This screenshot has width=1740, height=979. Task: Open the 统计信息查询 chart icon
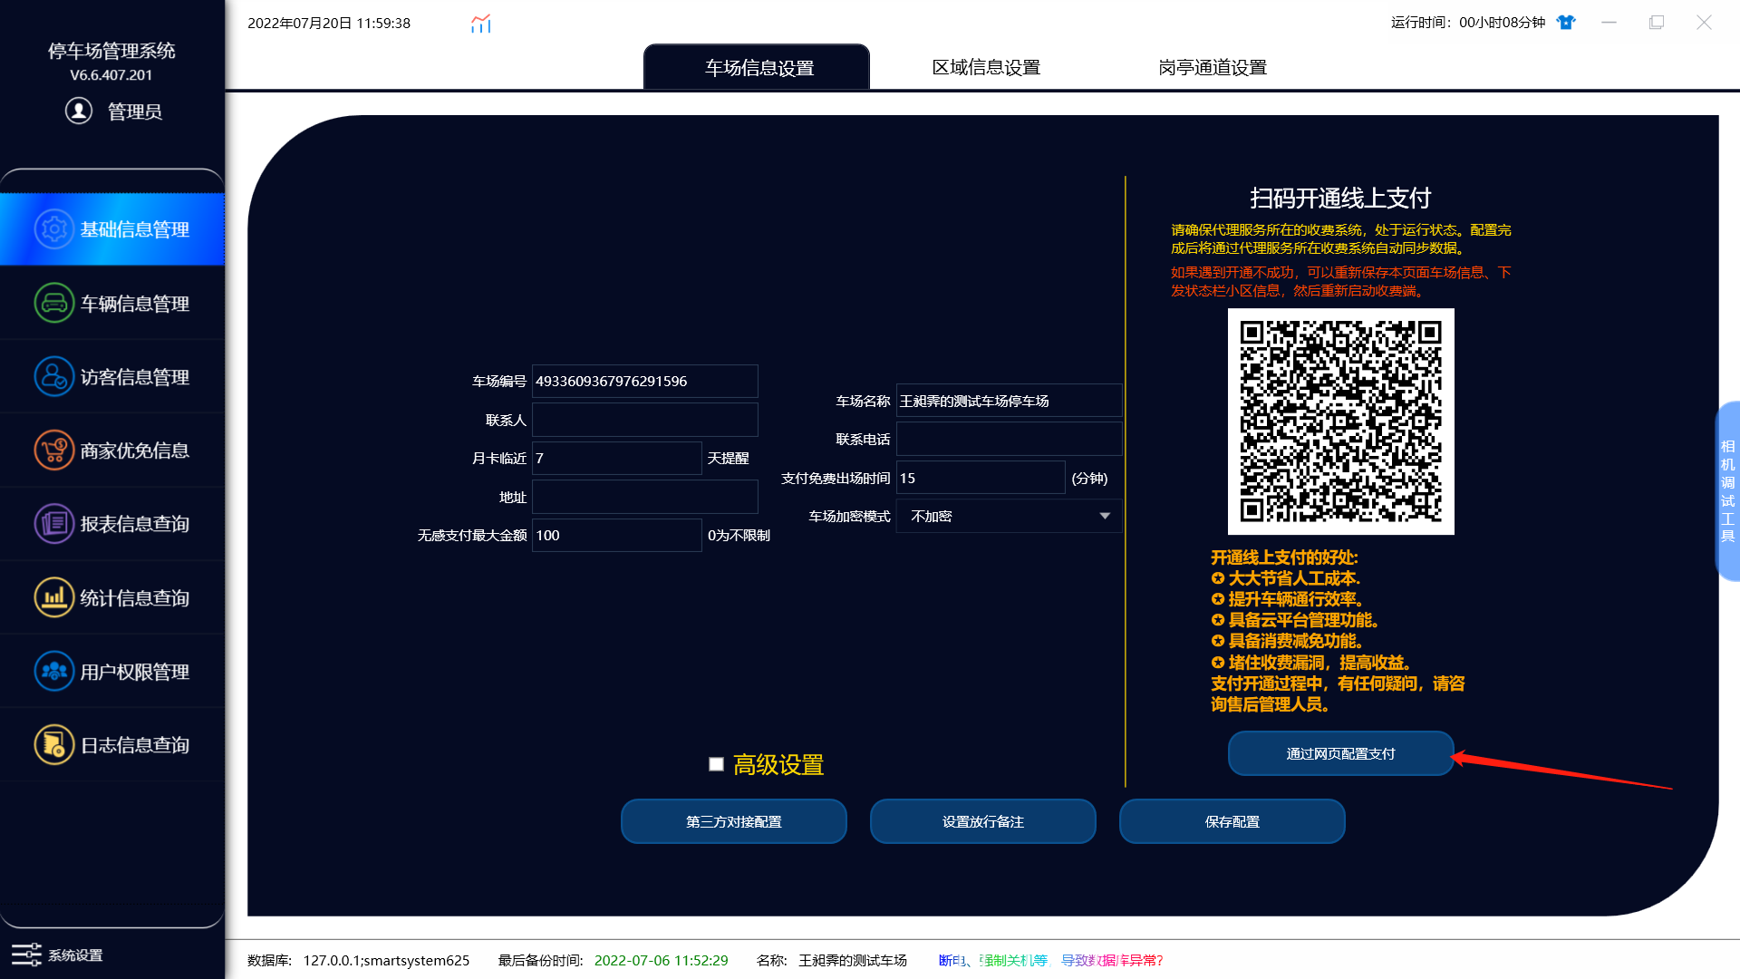click(x=54, y=597)
